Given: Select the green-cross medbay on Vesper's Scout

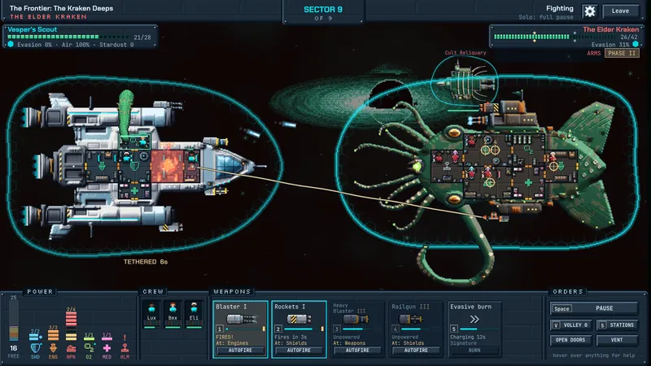Looking at the screenshot, I should [134, 191].
